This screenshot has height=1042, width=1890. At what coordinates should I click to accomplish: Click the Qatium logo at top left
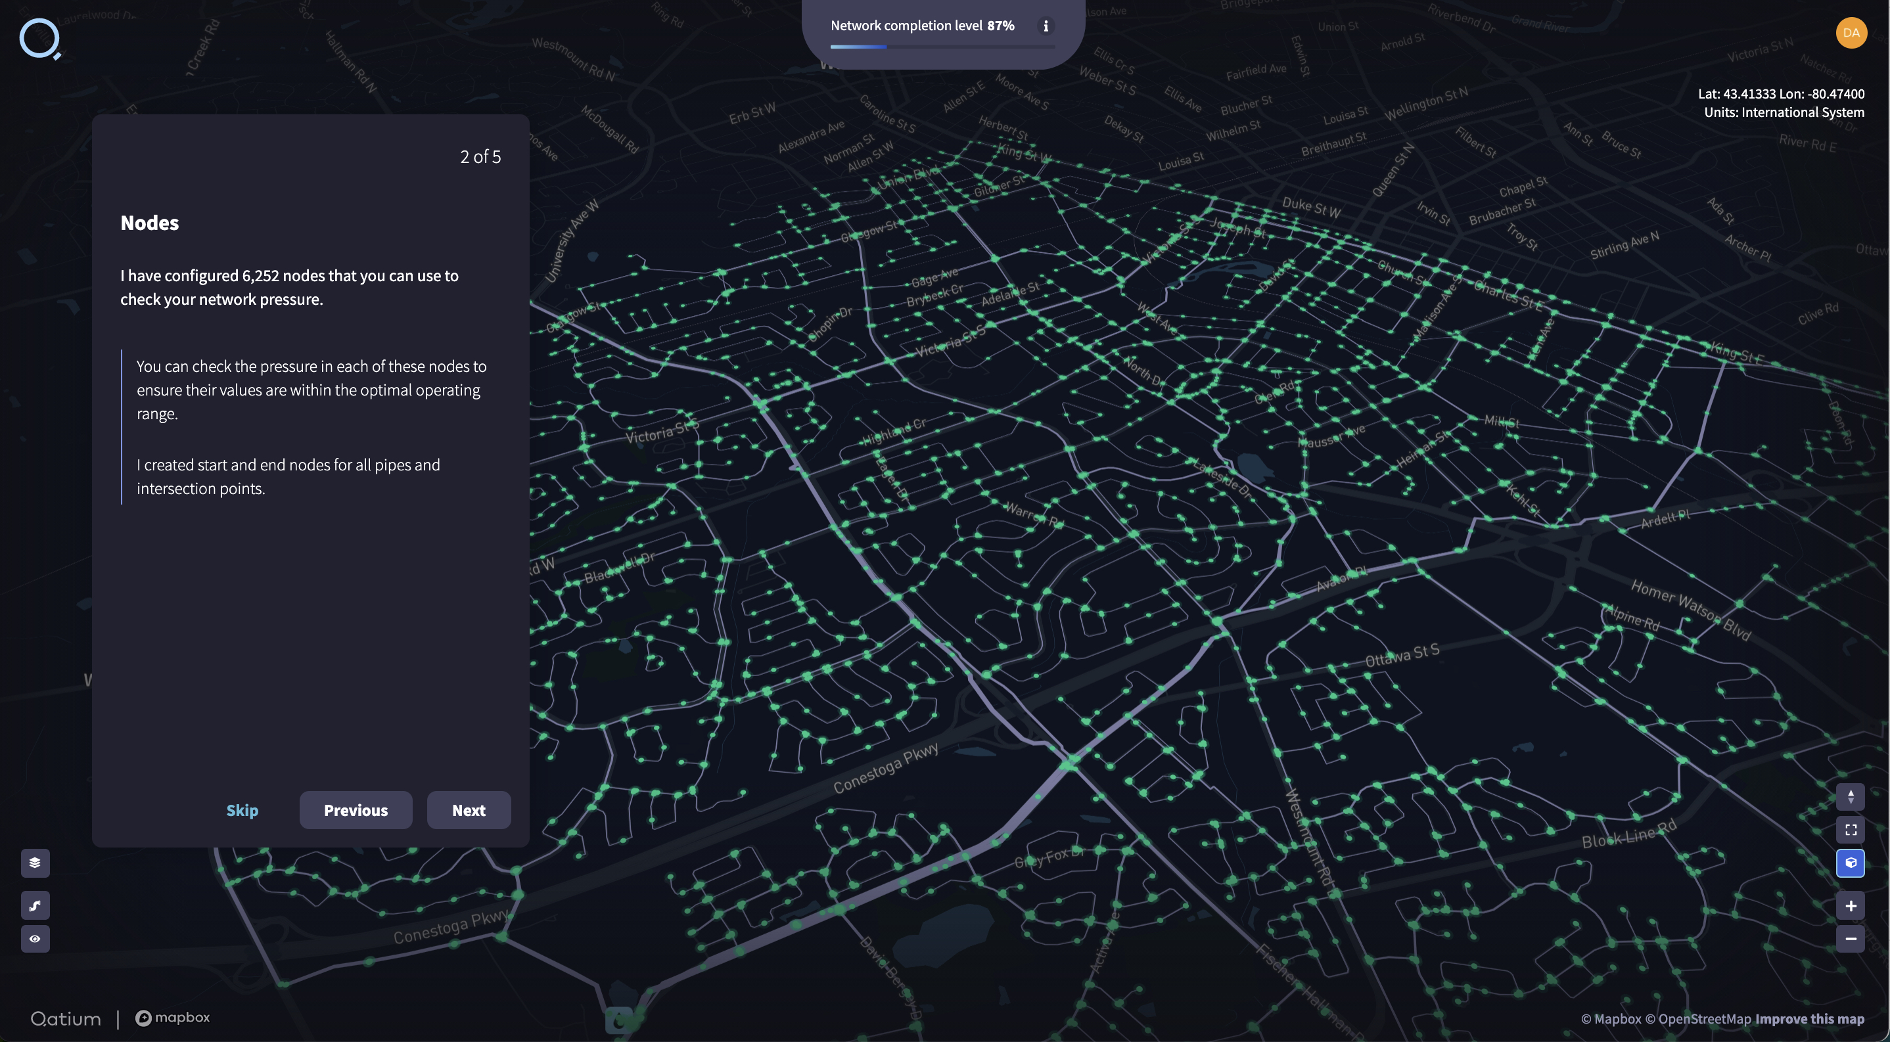[39, 39]
